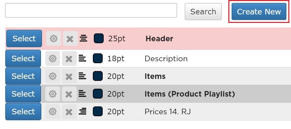Click the Header row color swatch
Screen dimensions: 291x129
click(x=99, y=38)
